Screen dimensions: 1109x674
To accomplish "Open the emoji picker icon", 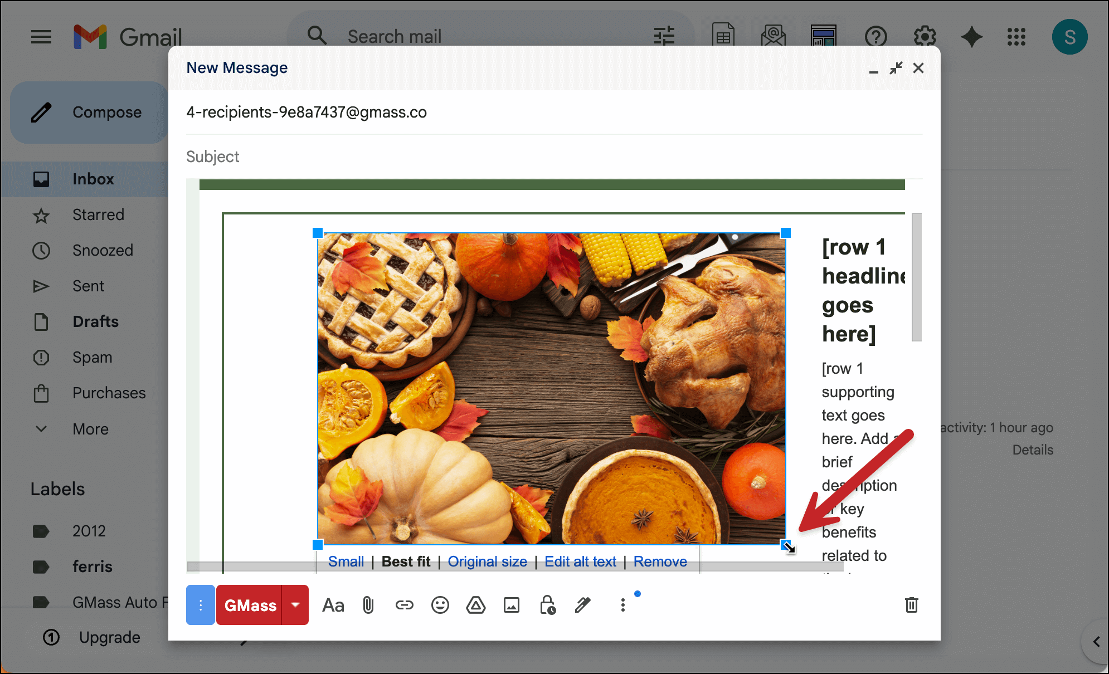I will [440, 605].
